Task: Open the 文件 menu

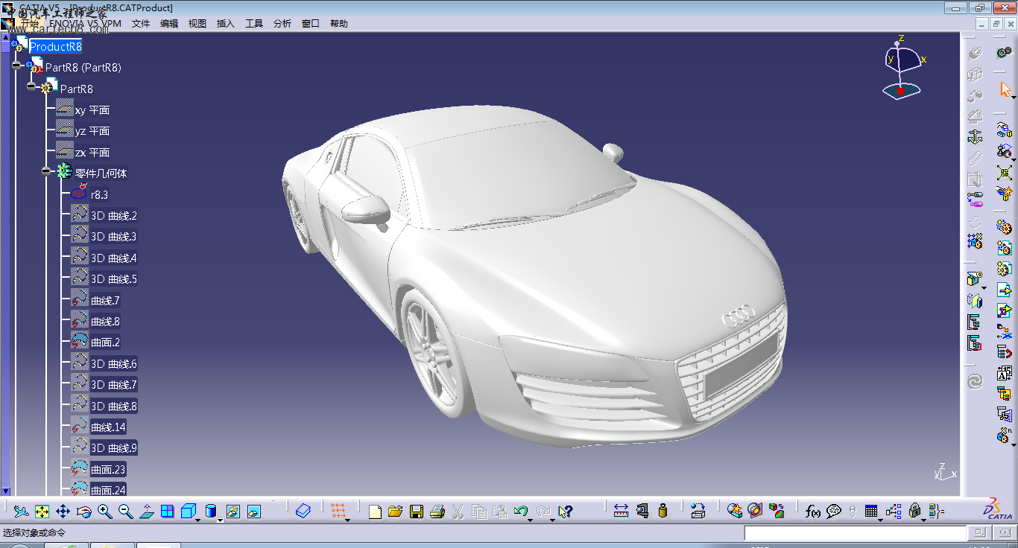Action: click(x=141, y=24)
